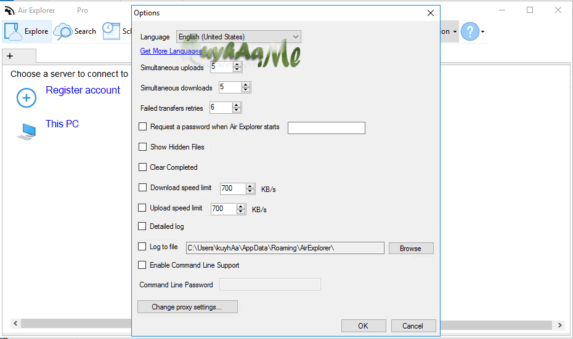Viewport: 573px width, 339px height.
Task: Click the Download speed limit 700 field
Action: (x=233, y=188)
